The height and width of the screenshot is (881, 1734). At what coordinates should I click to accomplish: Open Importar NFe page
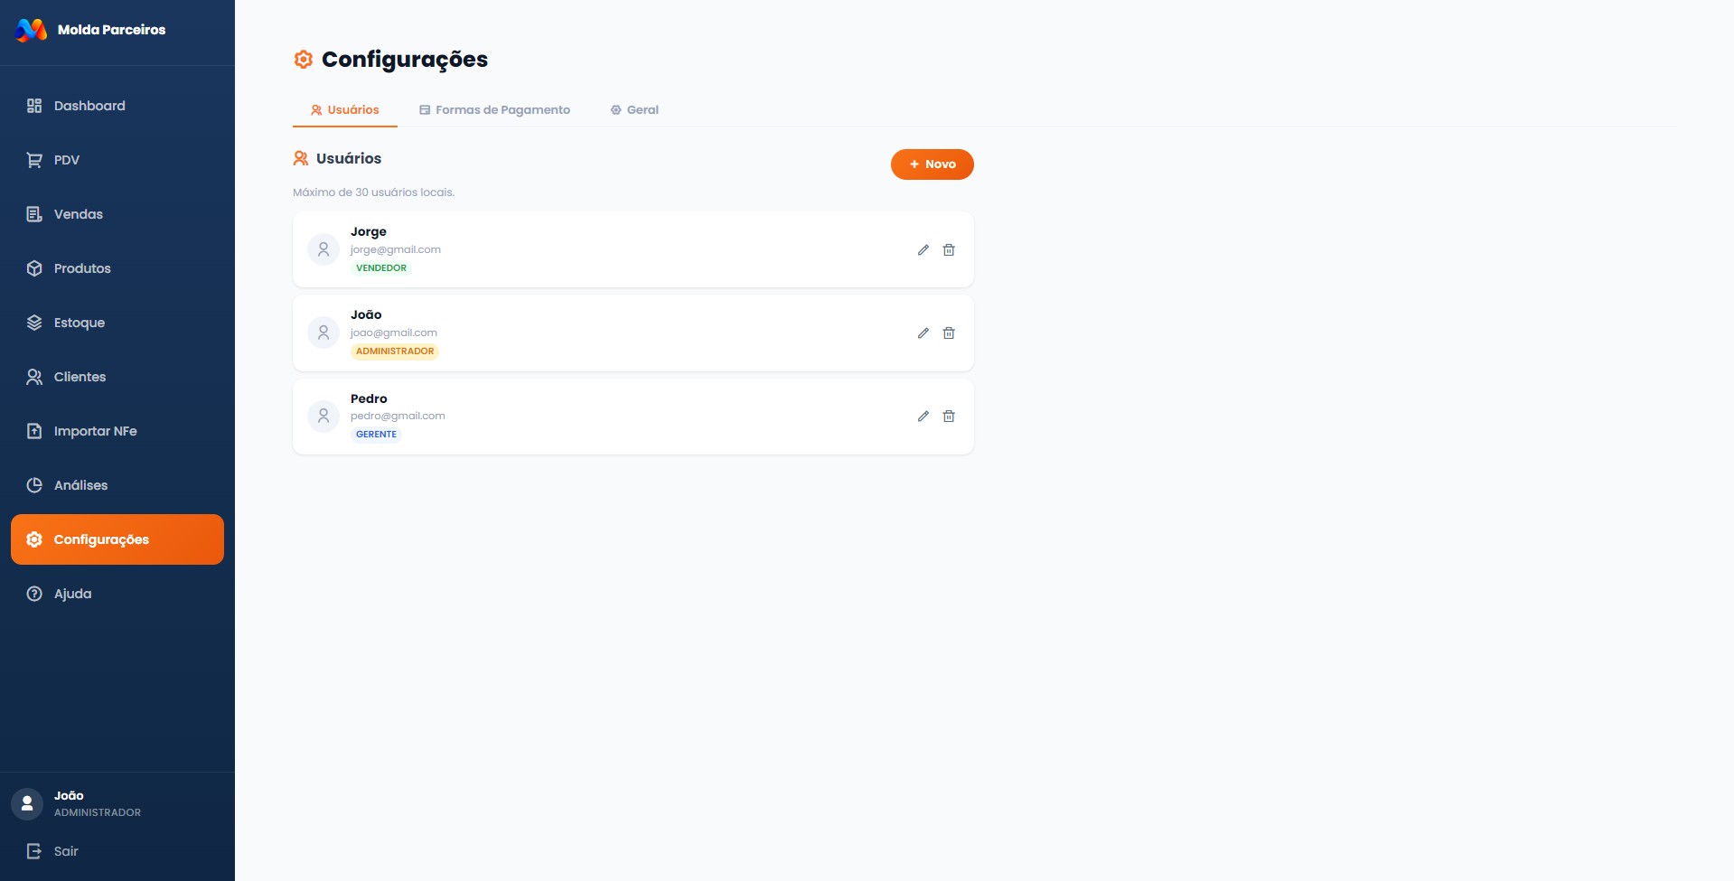tap(95, 431)
